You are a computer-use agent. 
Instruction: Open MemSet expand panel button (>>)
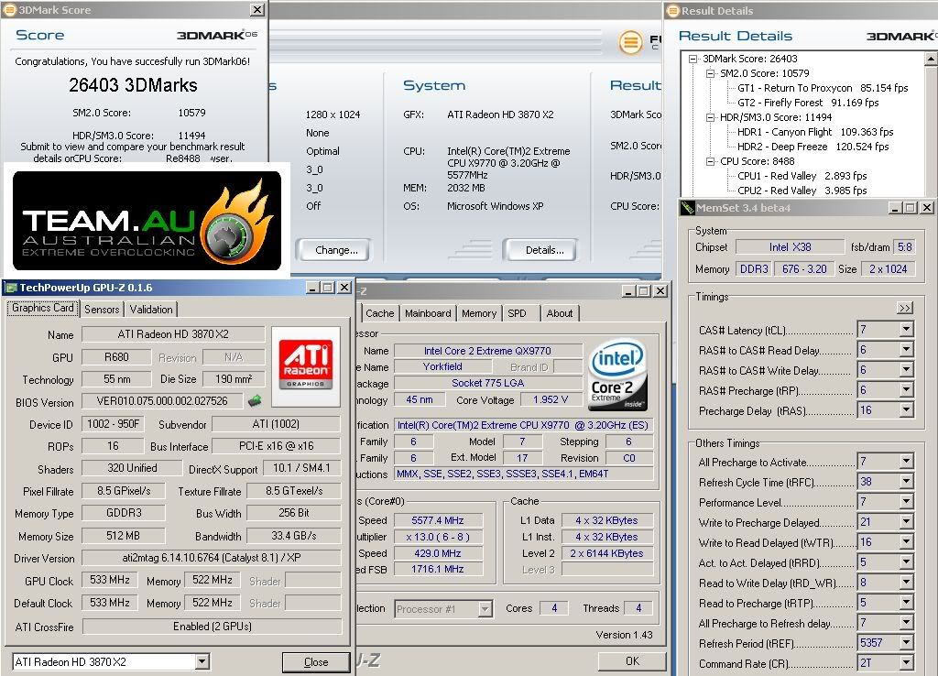(905, 308)
